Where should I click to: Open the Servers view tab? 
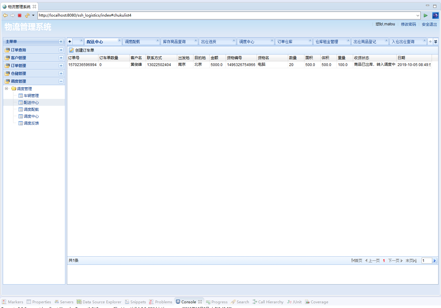(x=64, y=302)
